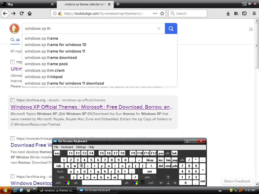
Task: Toggle the right shft key on keyboard
Action: click(147, 177)
